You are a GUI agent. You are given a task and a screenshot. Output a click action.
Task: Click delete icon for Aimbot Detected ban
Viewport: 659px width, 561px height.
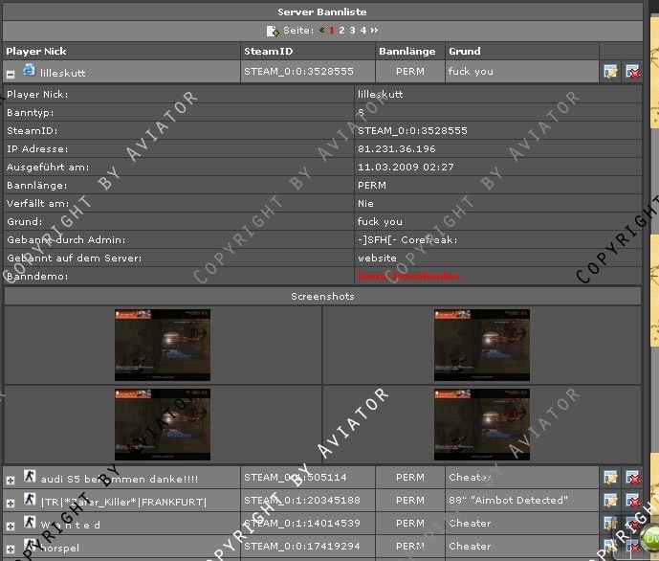[632, 500]
